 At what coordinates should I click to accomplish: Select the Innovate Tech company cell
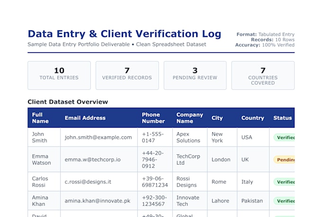[x=190, y=201]
